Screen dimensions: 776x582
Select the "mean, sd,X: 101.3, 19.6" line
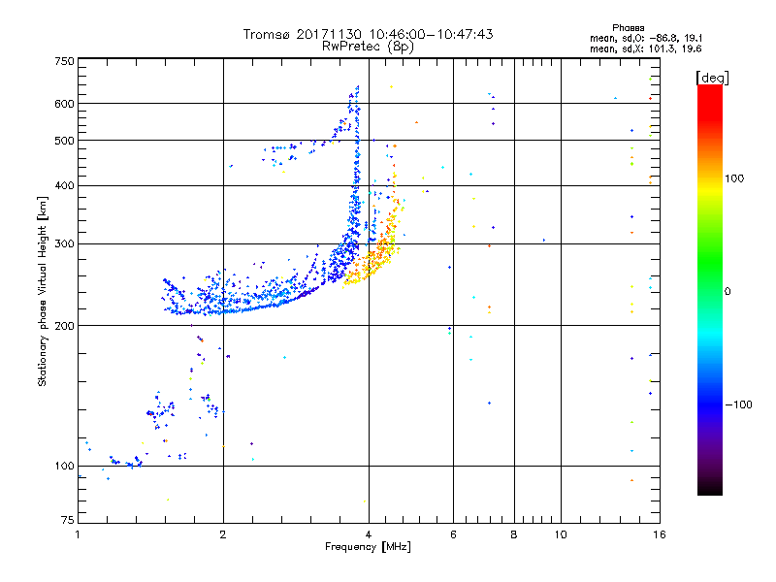(645, 48)
